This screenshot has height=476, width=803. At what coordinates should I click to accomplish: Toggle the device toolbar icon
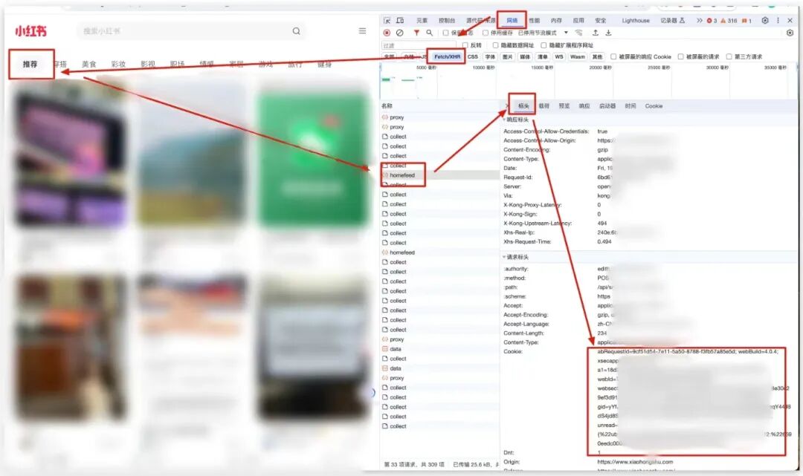400,21
